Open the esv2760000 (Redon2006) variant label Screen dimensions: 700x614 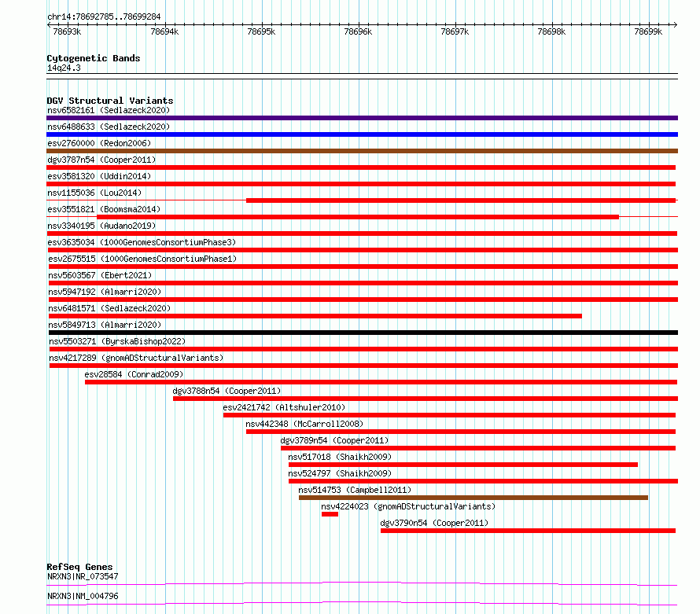tap(99, 143)
